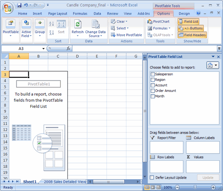Viewport: 223px width, 191px height.
Task: Zoom out with the minus button
Action: click(177, 187)
